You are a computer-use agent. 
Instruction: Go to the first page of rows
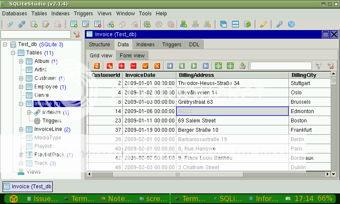170,66
